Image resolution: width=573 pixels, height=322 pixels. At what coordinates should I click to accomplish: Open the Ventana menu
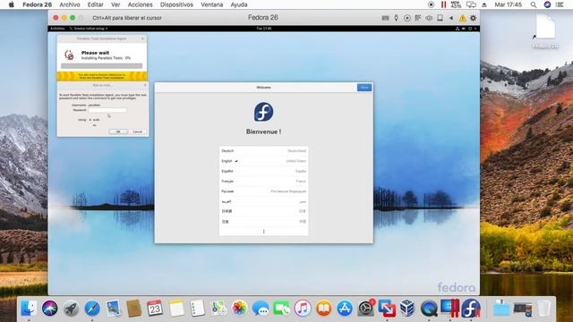pos(211,4)
